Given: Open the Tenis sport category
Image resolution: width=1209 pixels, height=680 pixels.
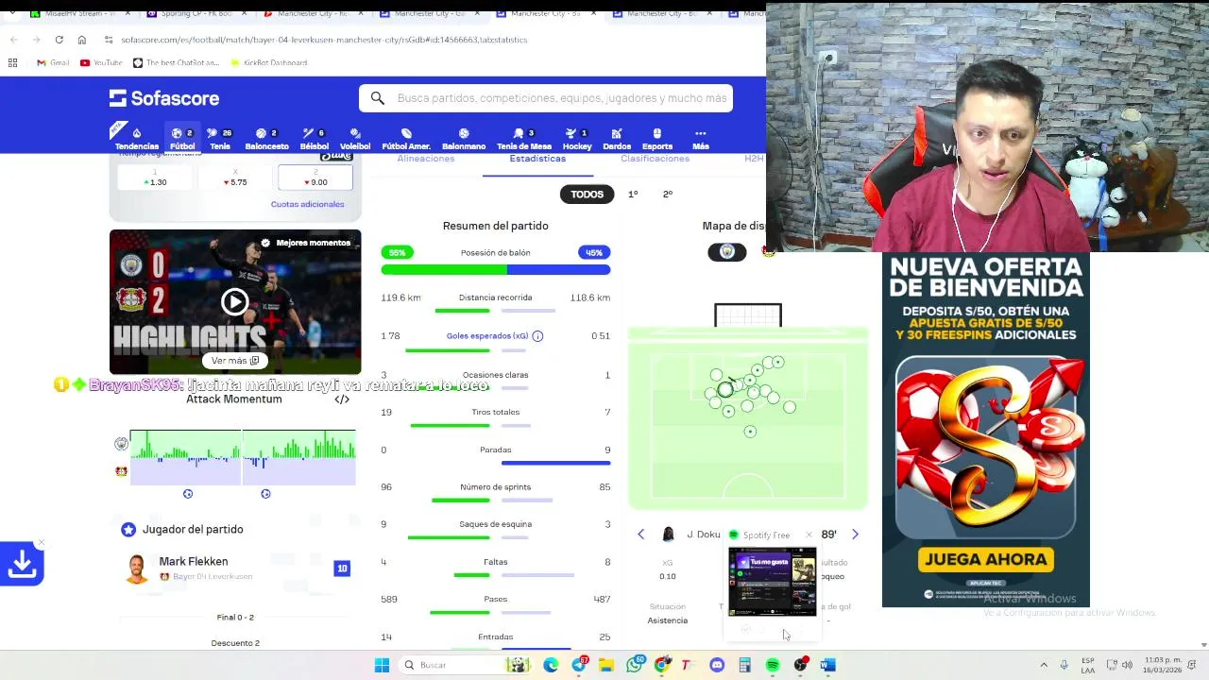Looking at the screenshot, I should click(220, 139).
